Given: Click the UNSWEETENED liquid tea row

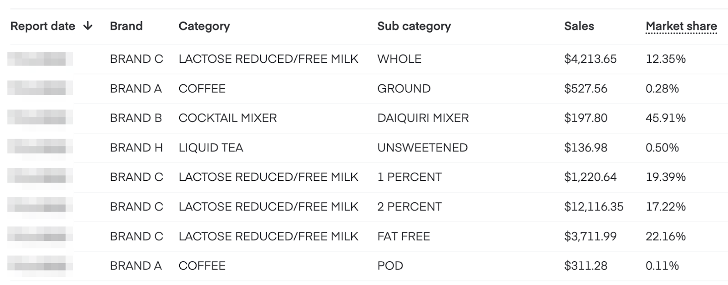Looking at the screenshot, I should [x=364, y=148].
